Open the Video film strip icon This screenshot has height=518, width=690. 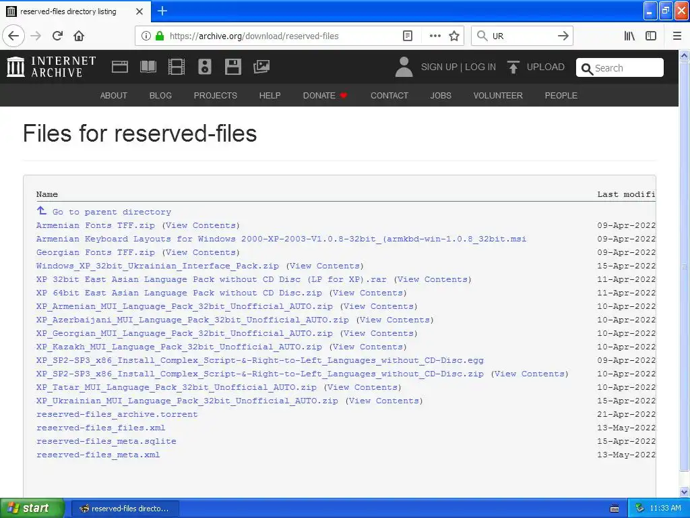(177, 67)
